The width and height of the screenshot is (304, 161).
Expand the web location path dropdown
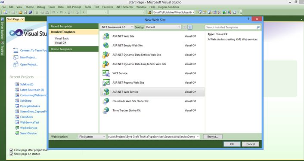(x=198, y=137)
